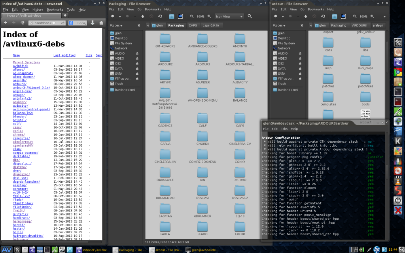Launch VLC from the right dock
This screenshot has width=405, height=253.
pos(398,181)
